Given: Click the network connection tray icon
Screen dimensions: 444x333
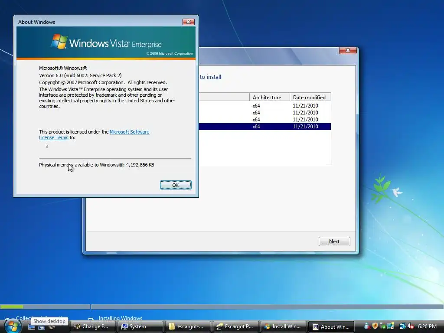Looking at the screenshot, I should coord(403,326).
